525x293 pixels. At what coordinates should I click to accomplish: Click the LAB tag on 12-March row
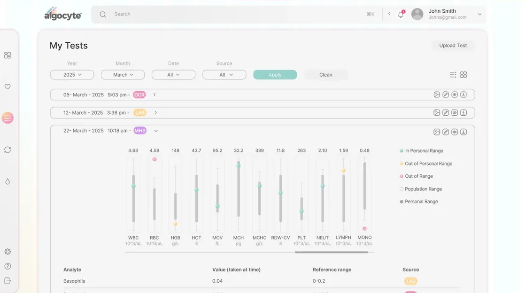tap(140, 113)
